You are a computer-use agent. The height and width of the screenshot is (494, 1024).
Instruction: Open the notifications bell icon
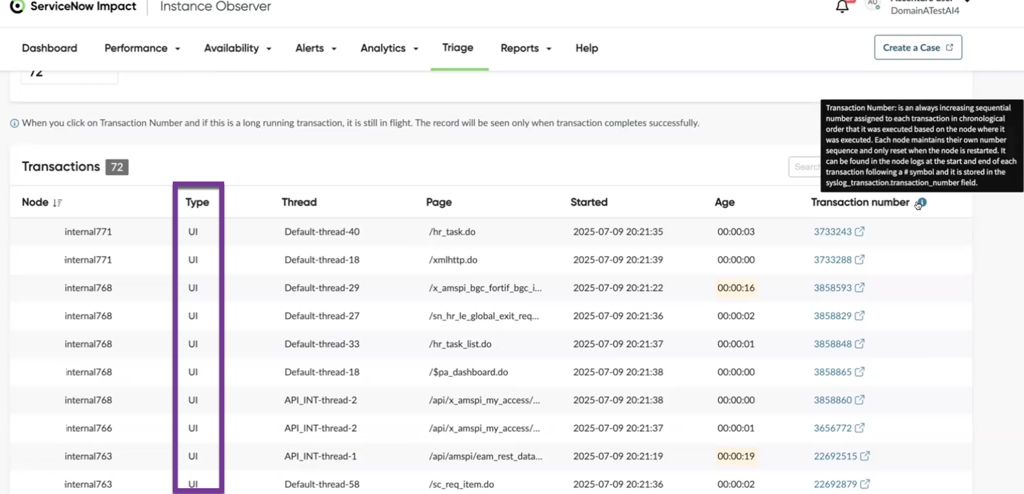click(x=842, y=6)
